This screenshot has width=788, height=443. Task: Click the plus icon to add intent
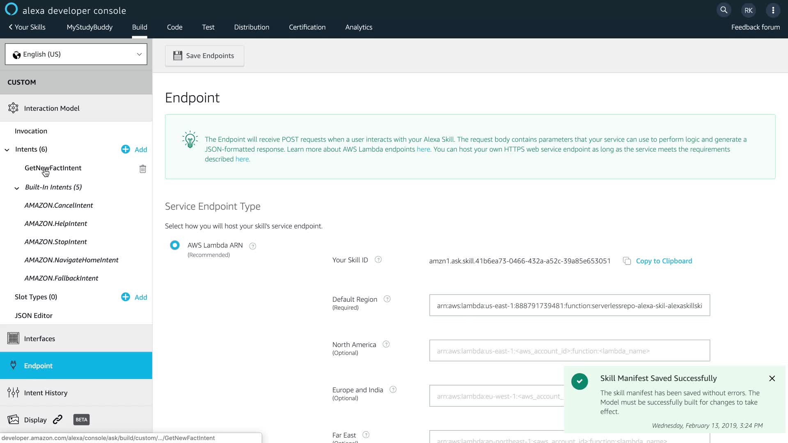tap(126, 149)
